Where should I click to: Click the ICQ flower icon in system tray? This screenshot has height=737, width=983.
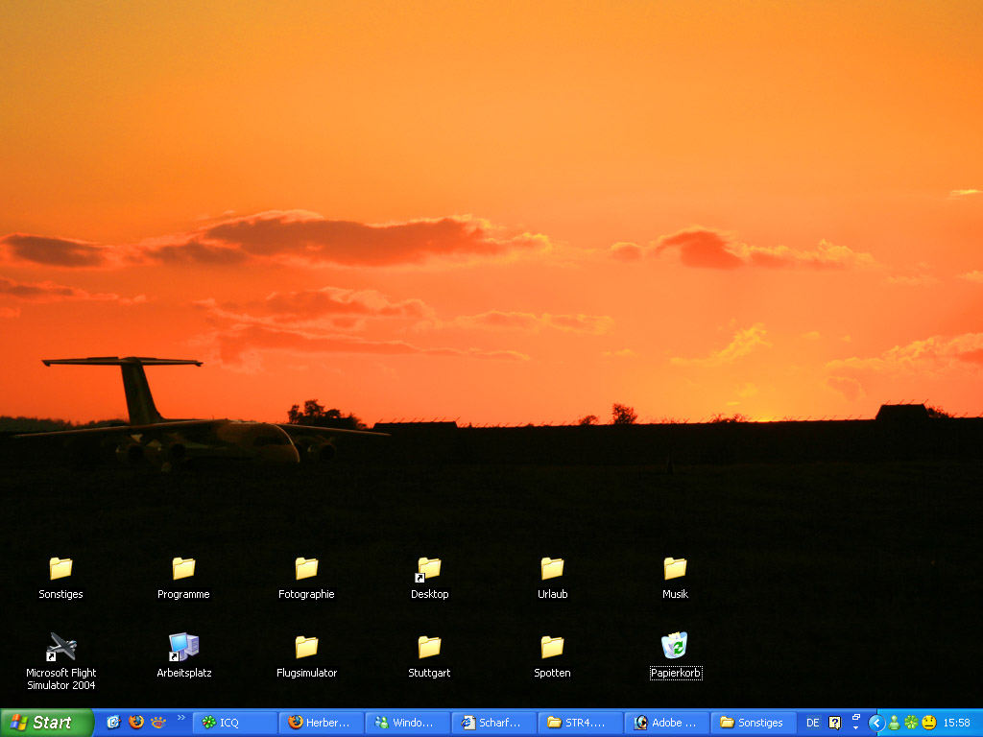[x=911, y=723]
